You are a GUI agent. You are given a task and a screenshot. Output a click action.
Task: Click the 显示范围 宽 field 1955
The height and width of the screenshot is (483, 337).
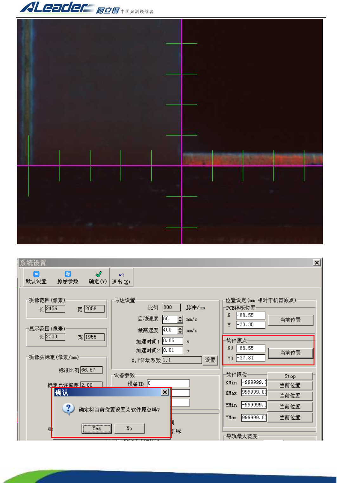coord(94,337)
